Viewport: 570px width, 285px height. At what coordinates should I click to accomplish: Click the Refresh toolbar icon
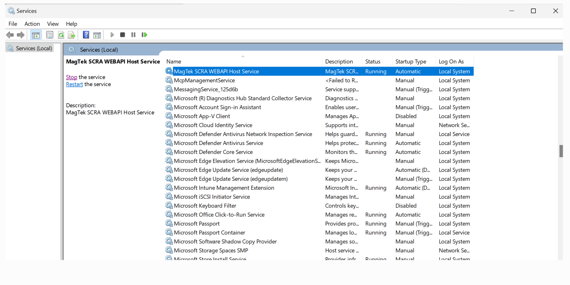[61, 35]
